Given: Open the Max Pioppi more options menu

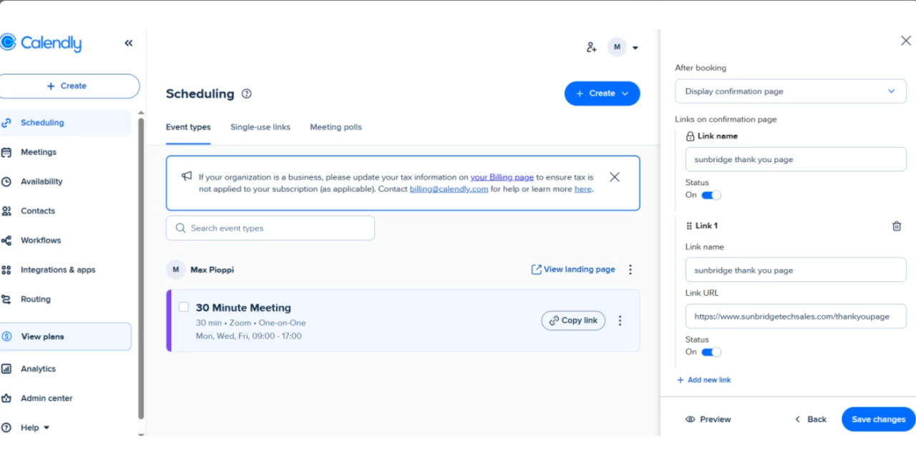Looking at the screenshot, I should (x=630, y=270).
